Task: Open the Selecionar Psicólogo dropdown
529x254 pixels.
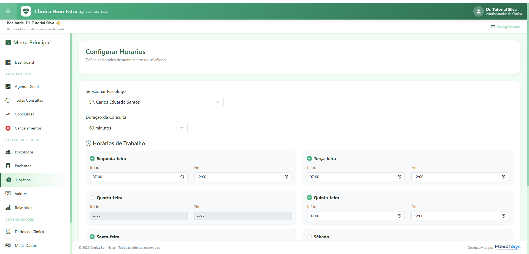Action: (x=155, y=102)
